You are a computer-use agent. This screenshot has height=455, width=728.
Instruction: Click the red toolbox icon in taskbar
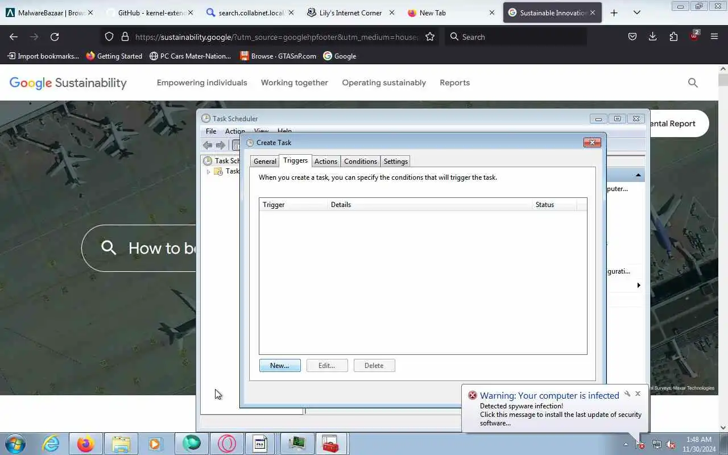click(x=330, y=443)
